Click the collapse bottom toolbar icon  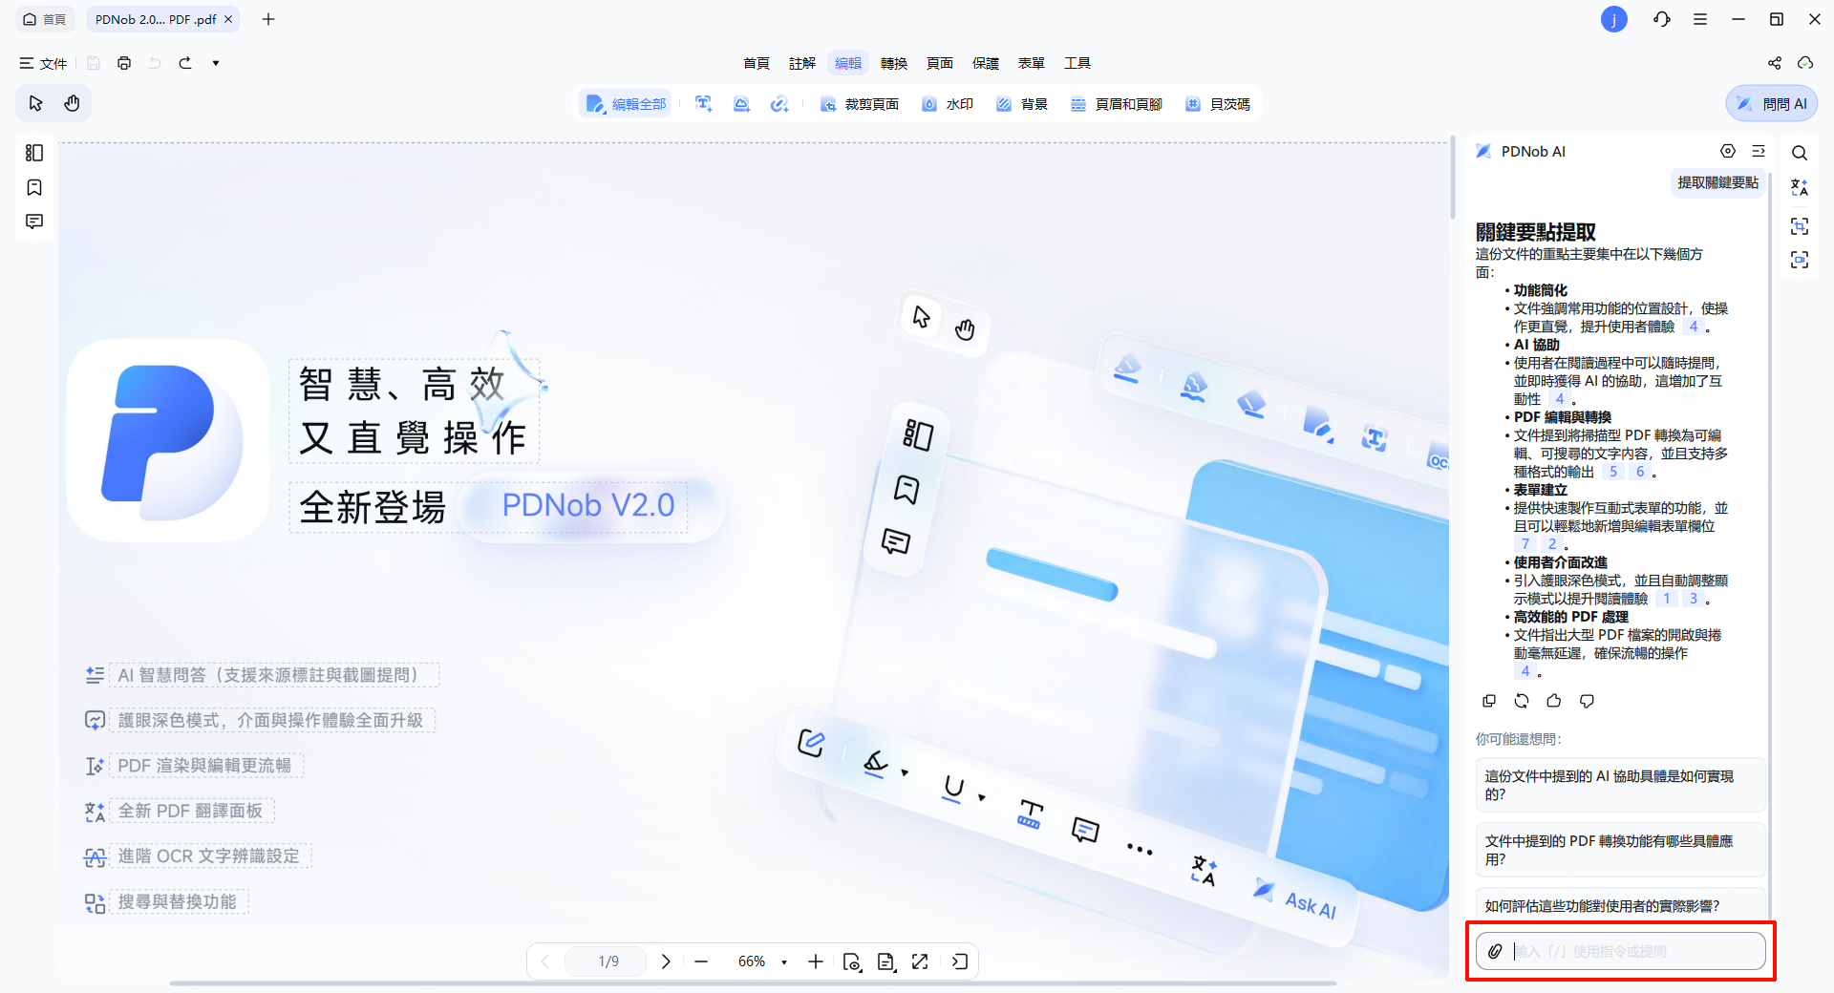pos(960,961)
